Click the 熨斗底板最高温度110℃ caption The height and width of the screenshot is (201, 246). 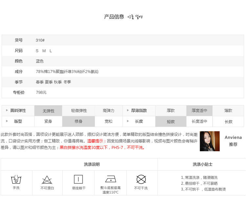coord(111,190)
